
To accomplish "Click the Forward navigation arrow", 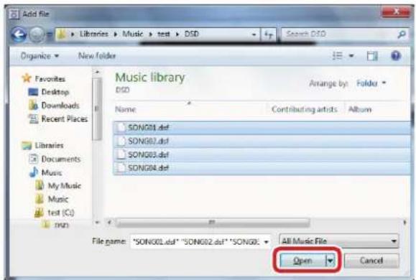I will coord(37,34).
